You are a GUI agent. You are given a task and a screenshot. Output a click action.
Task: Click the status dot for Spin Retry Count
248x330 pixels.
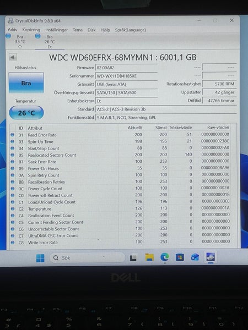coord(13,175)
